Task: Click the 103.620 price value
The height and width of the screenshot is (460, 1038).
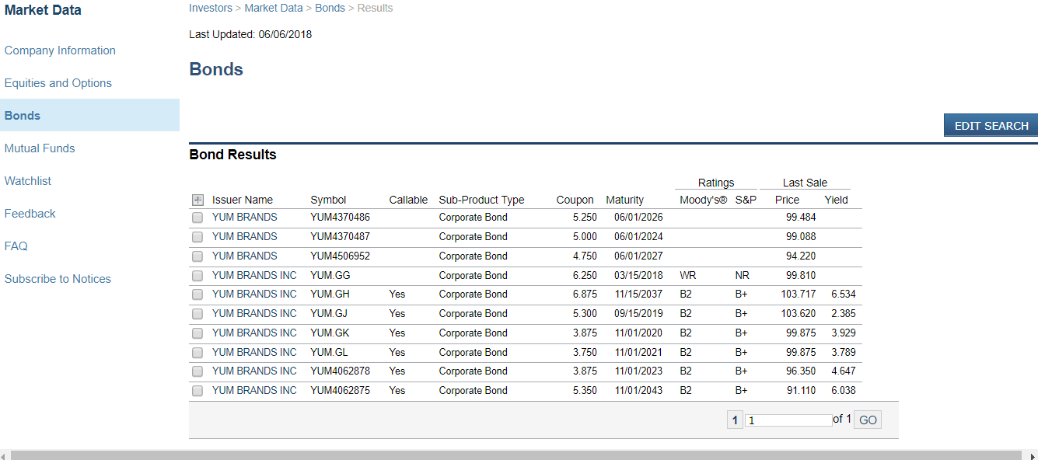Action: point(799,314)
